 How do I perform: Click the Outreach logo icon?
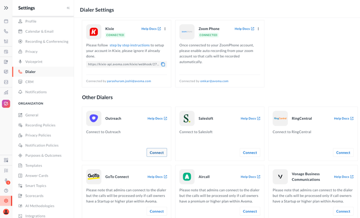click(93, 119)
